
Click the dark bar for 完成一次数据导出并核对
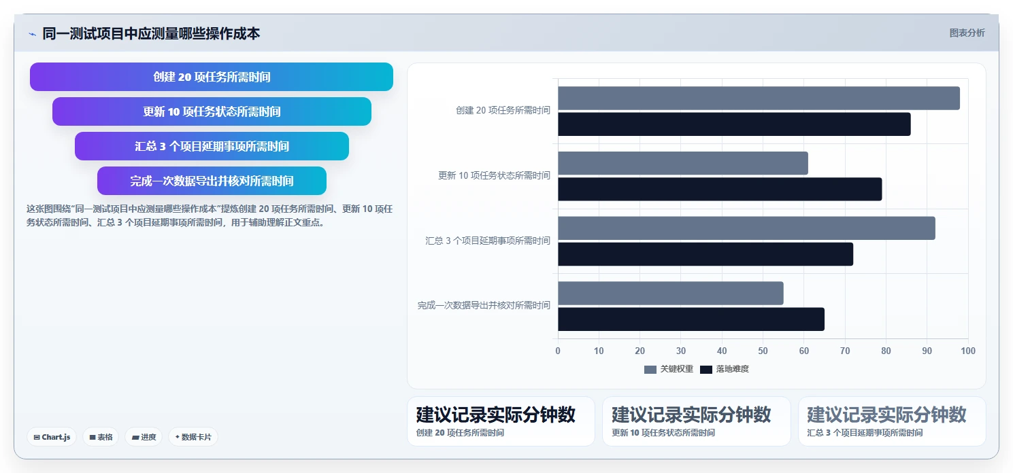pos(691,319)
